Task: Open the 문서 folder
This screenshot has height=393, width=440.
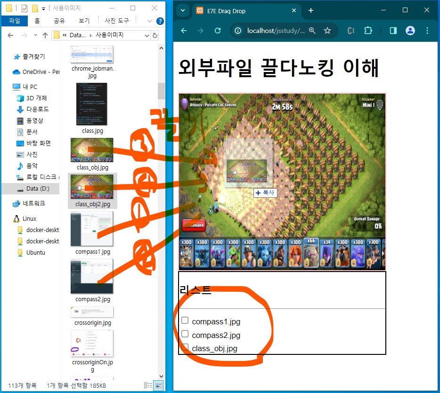Action: point(27,132)
